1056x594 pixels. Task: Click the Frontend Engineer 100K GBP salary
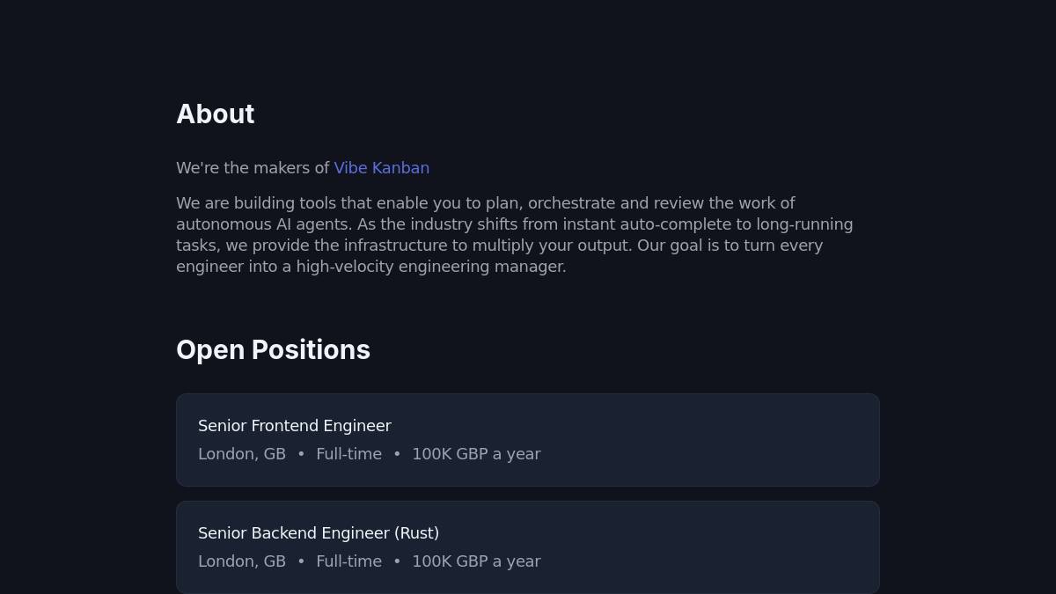tap(476, 454)
